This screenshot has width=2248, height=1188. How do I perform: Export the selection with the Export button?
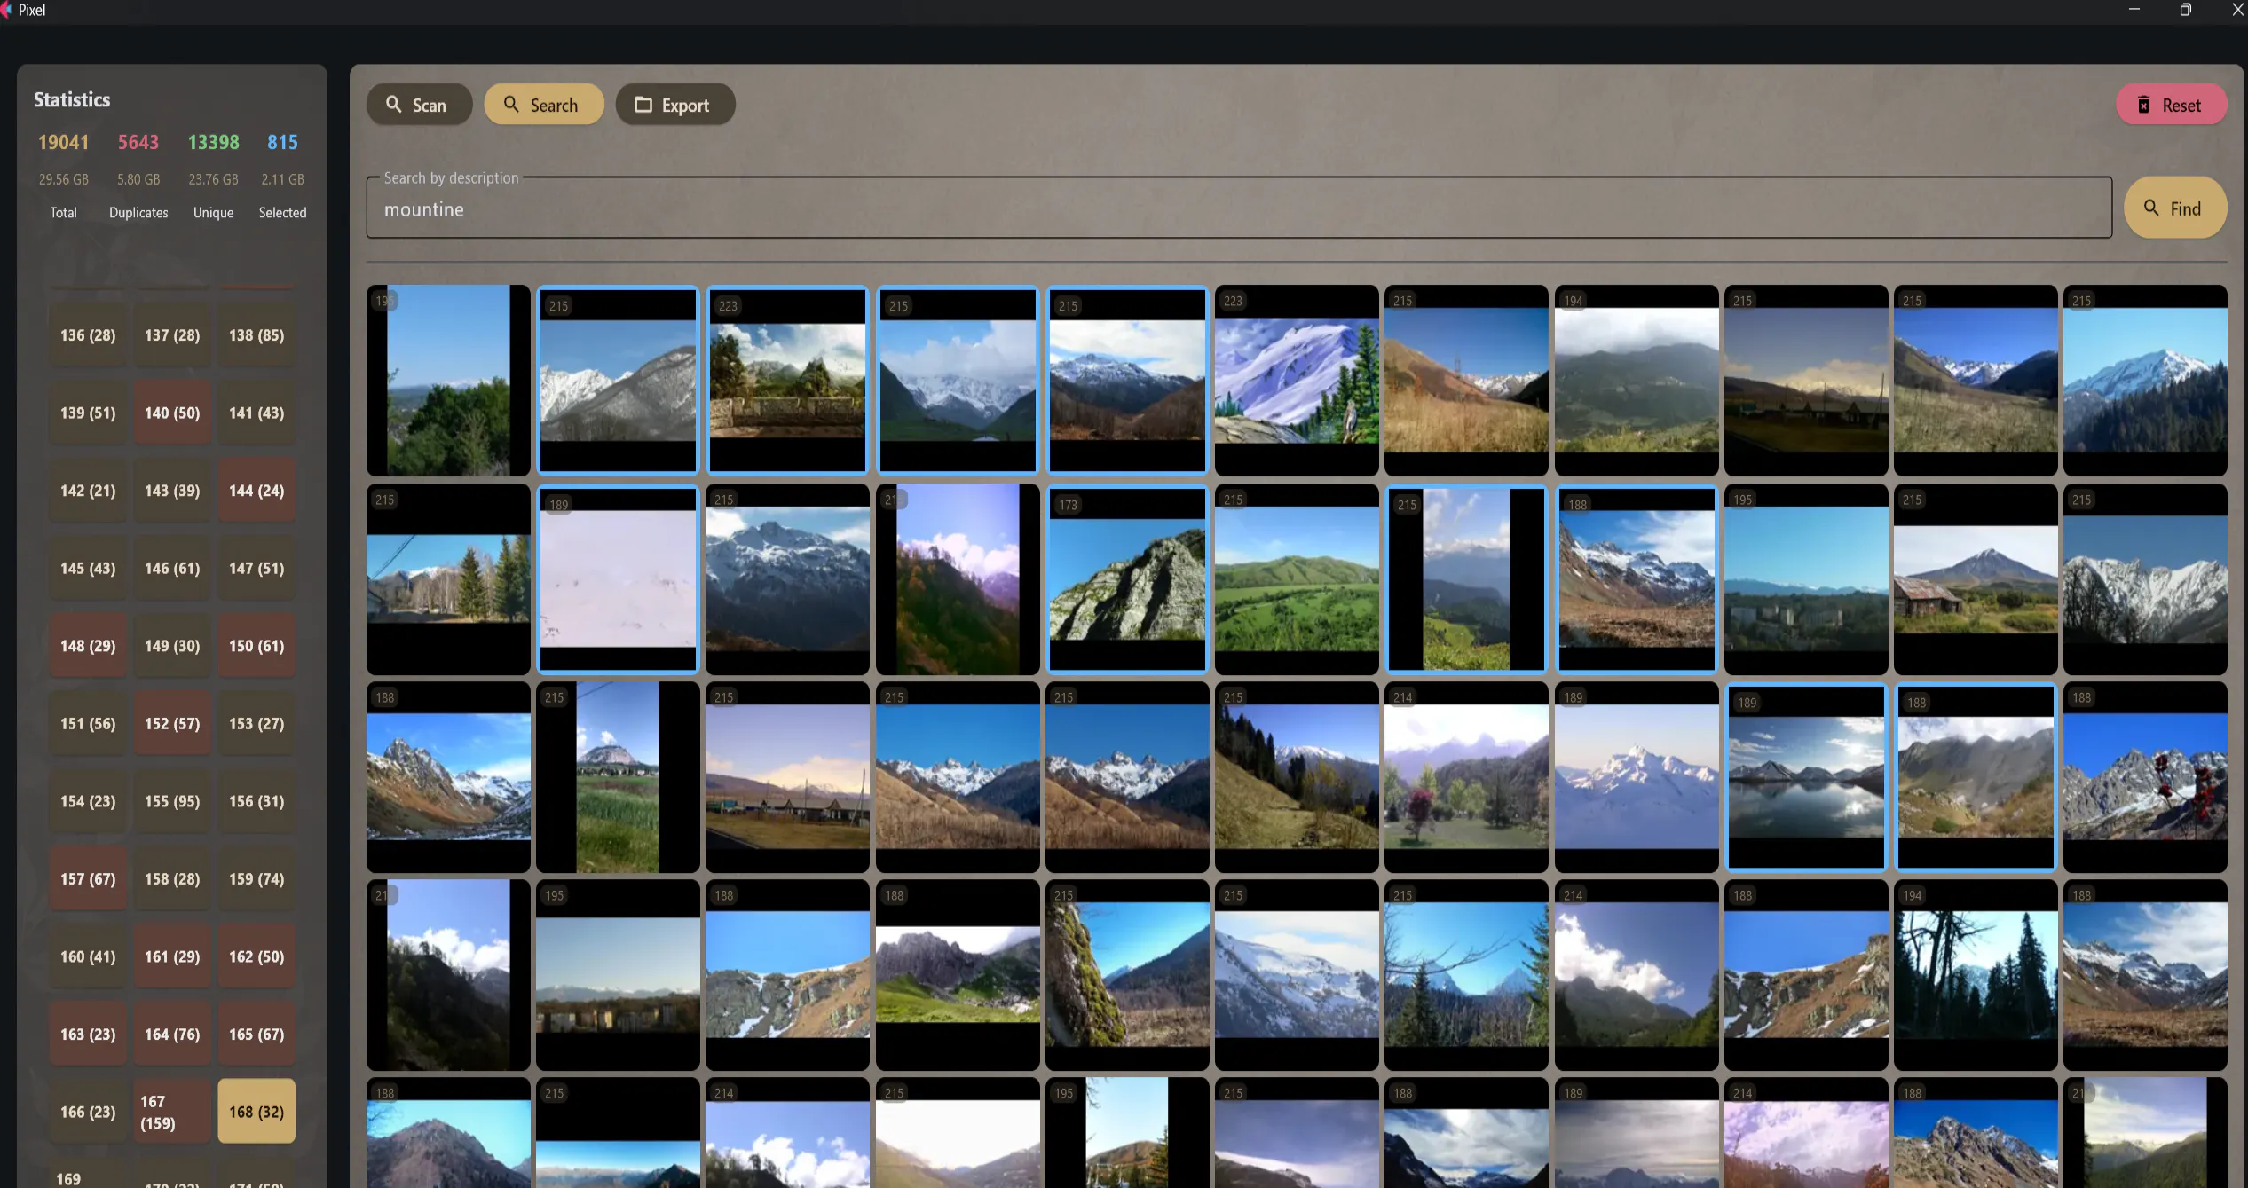click(x=674, y=105)
